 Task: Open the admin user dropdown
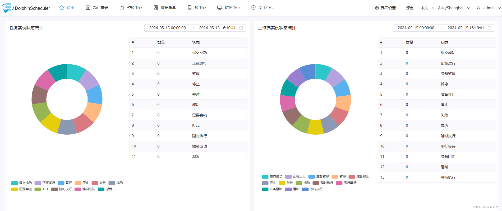[x=489, y=8]
